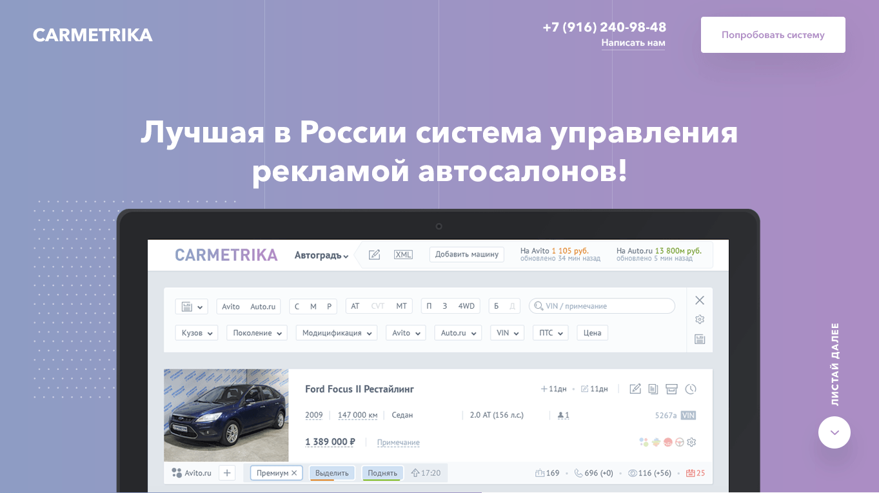
Task: Toggle the Выделить option for the Avito listing
Action: tap(332, 473)
